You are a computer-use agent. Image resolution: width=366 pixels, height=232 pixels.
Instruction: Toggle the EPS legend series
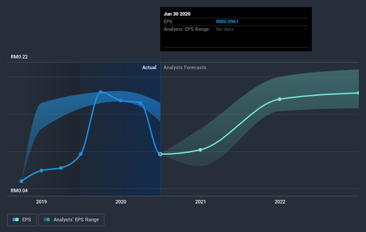[22, 220]
